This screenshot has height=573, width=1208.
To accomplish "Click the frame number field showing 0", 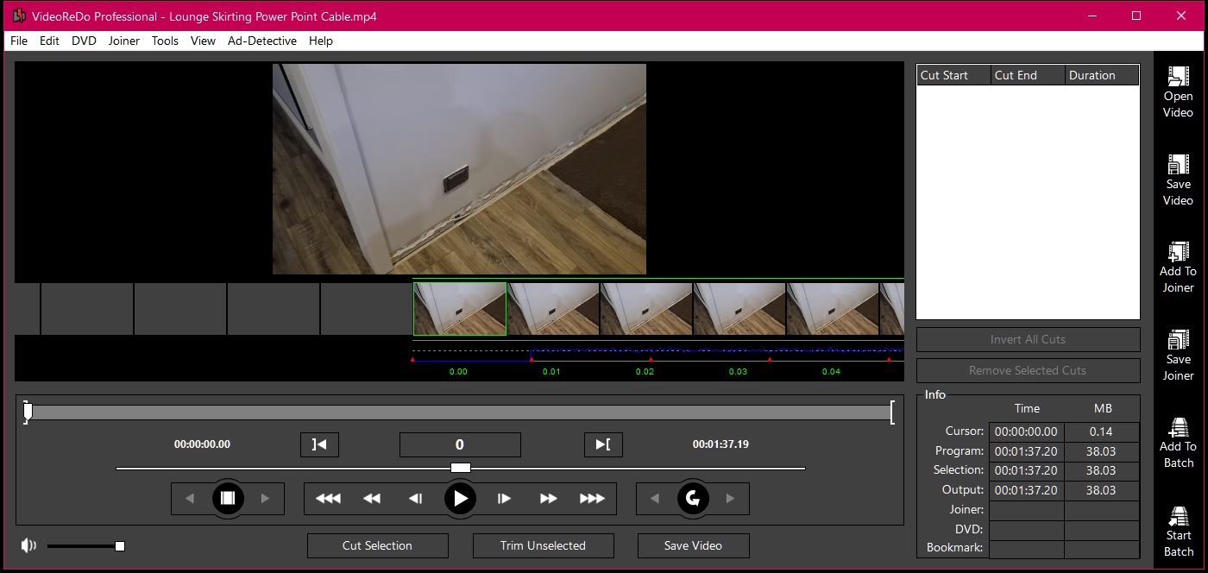I will coord(460,444).
